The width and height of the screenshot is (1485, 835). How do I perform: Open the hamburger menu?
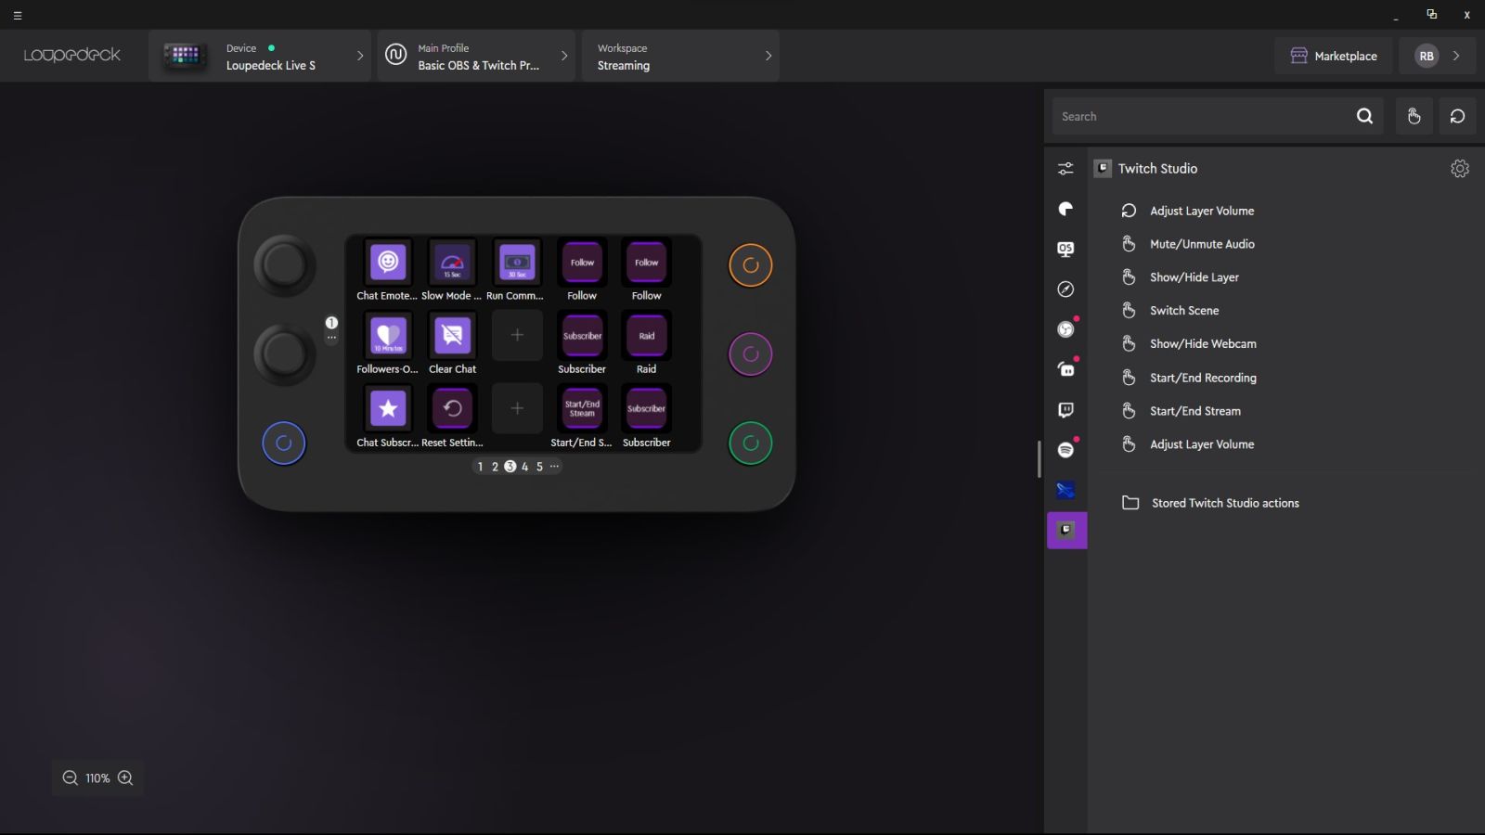18,15
